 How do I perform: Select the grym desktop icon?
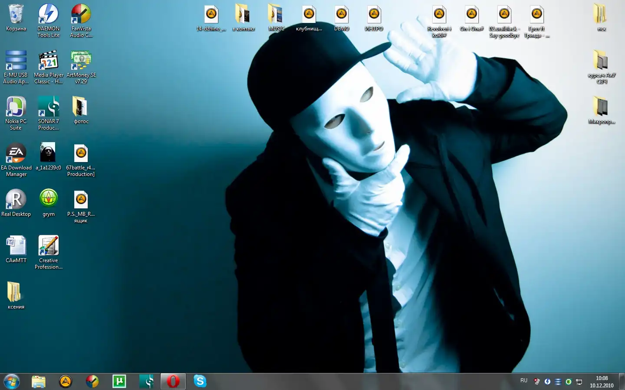(x=48, y=201)
